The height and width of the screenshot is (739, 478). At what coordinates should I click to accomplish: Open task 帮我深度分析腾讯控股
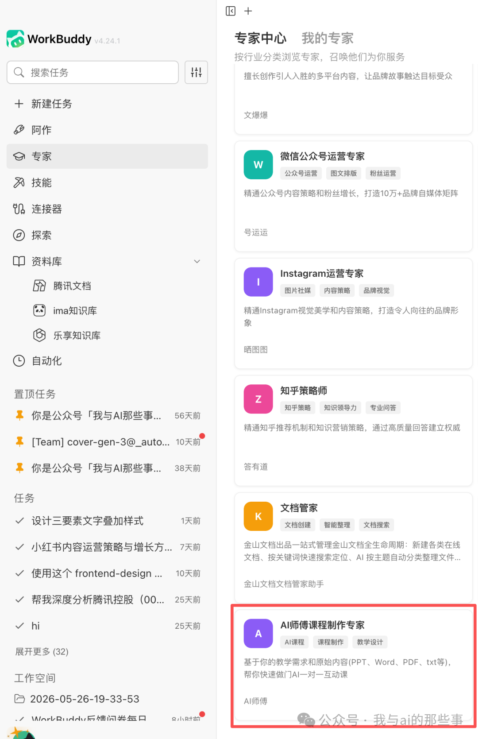(x=107, y=600)
